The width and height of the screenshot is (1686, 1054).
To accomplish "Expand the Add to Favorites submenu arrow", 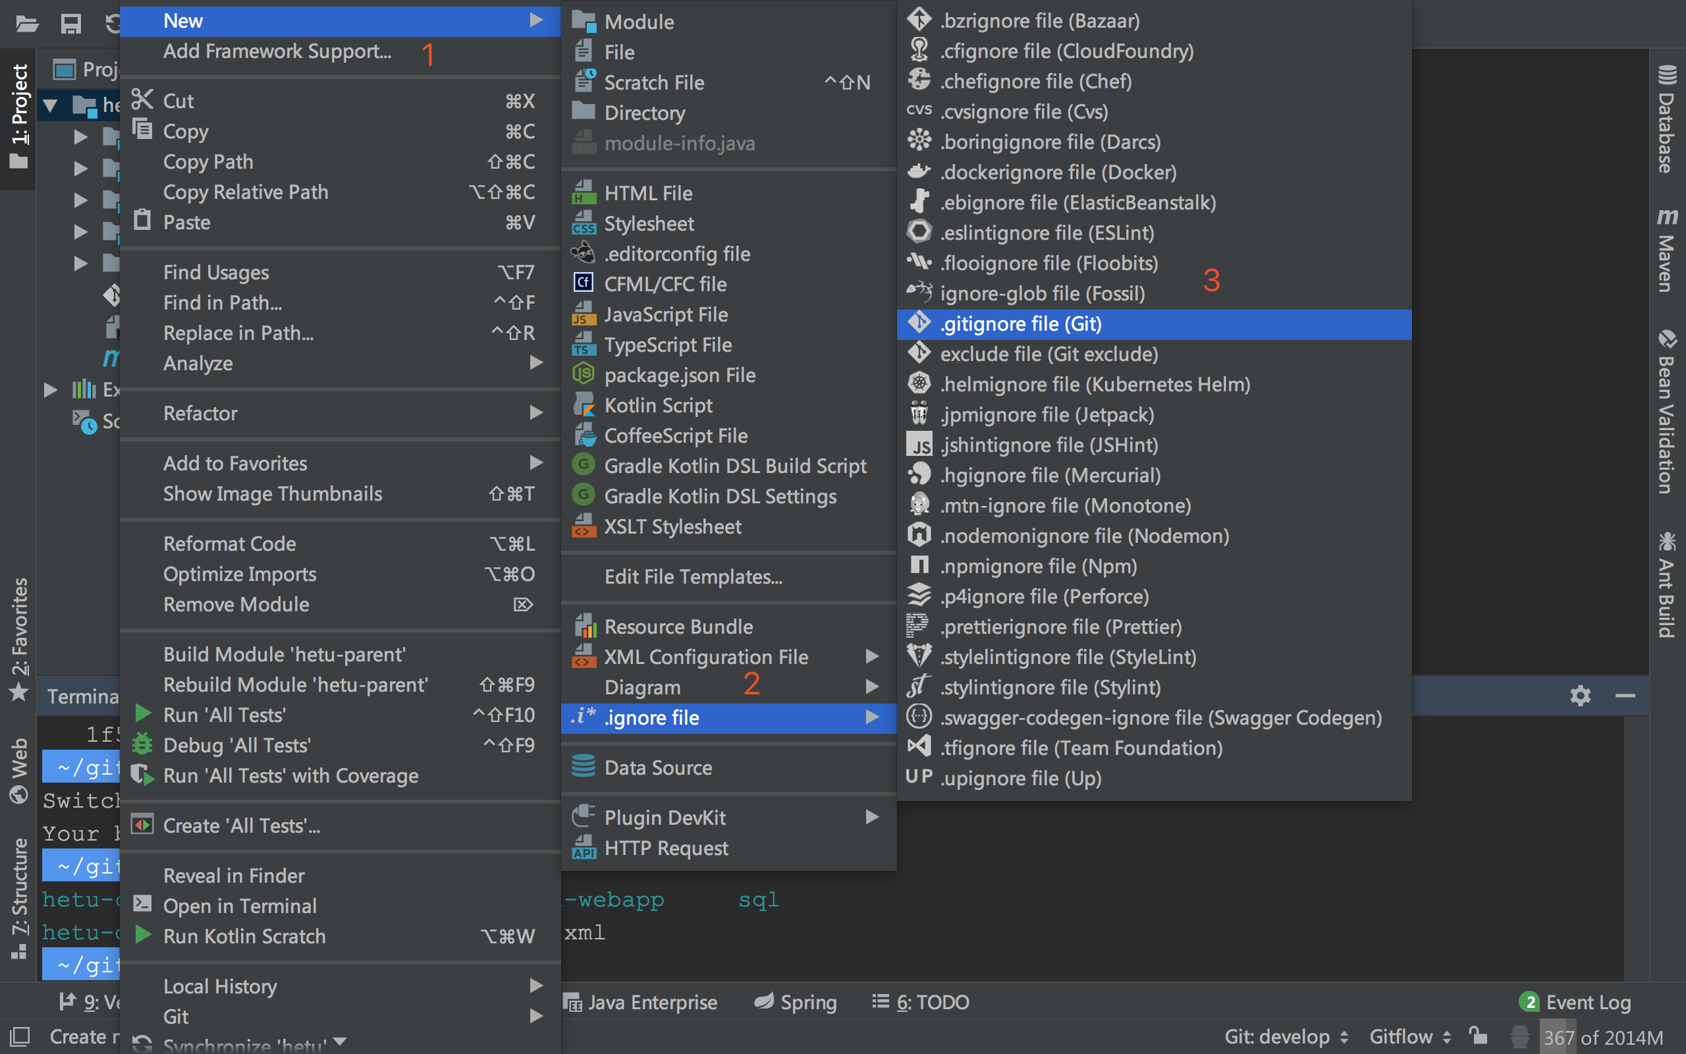I will (x=535, y=463).
